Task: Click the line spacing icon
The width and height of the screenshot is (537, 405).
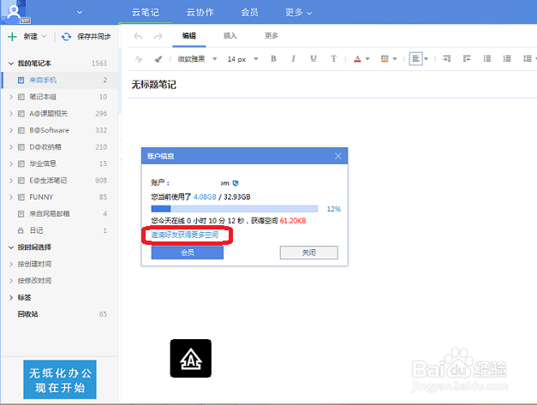Action: [x=528, y=59]
